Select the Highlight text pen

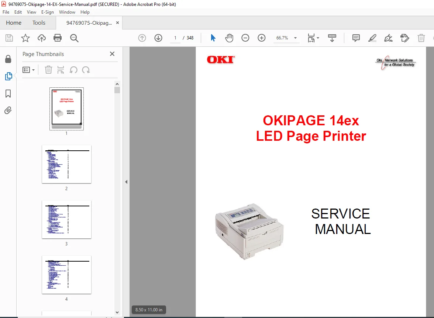(x=372, y=38)
